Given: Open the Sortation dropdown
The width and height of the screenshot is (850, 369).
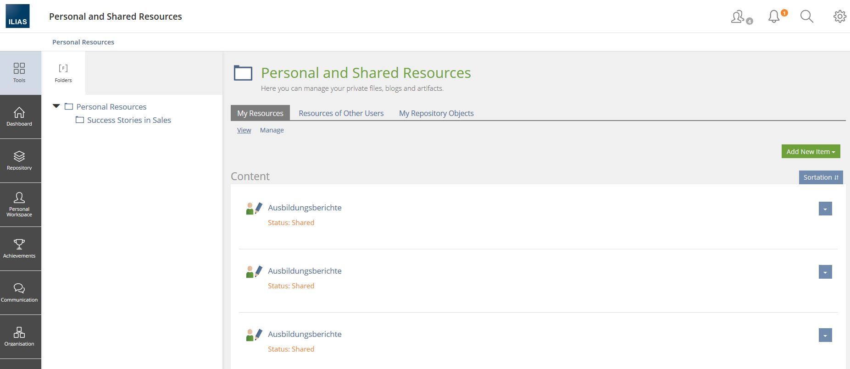Looking at the screenshot, I should coord(820,177).
